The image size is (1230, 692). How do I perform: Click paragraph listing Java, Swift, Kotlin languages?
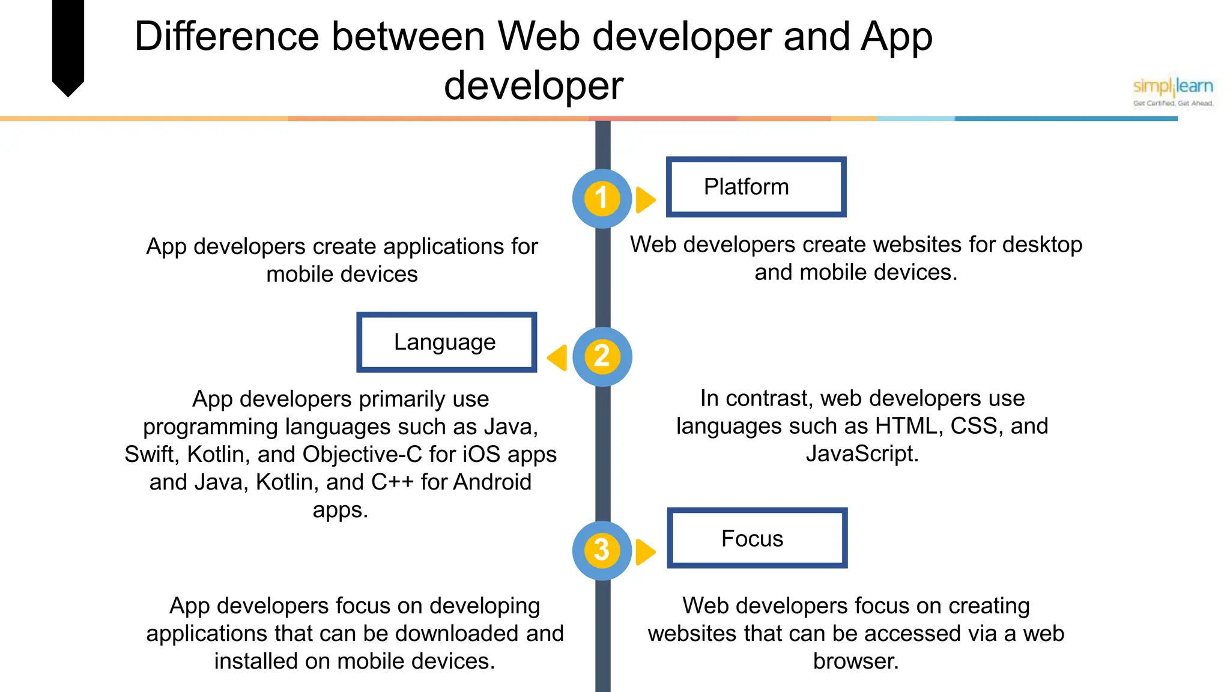click(341, 454)
